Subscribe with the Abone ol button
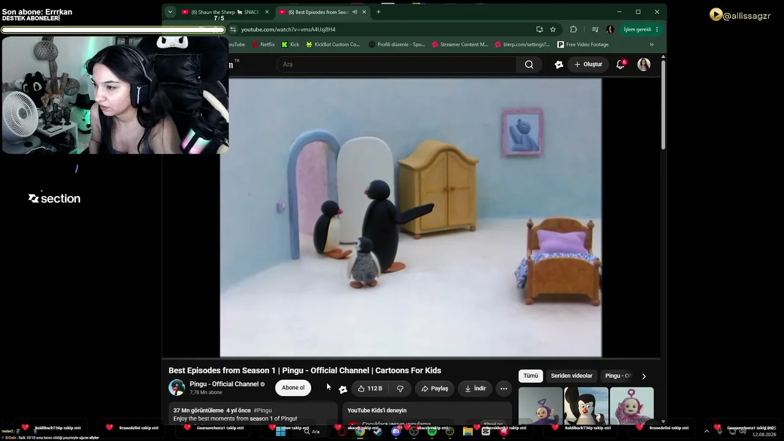784x441 pixels. click(293, 388)
